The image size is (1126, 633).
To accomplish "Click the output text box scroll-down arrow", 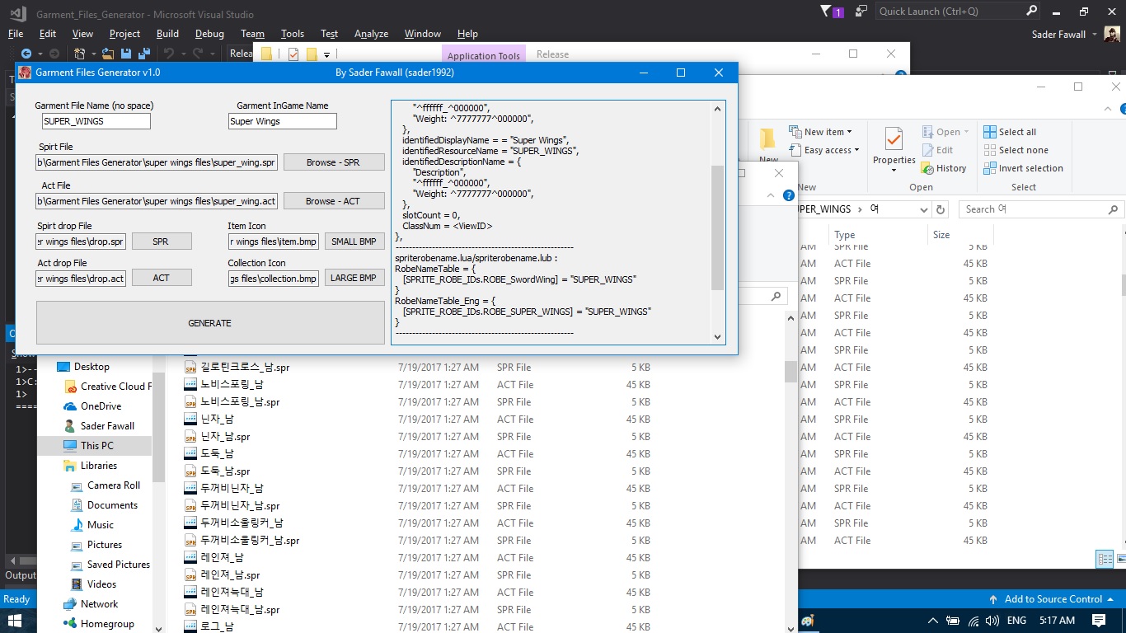I will point(717,336).
